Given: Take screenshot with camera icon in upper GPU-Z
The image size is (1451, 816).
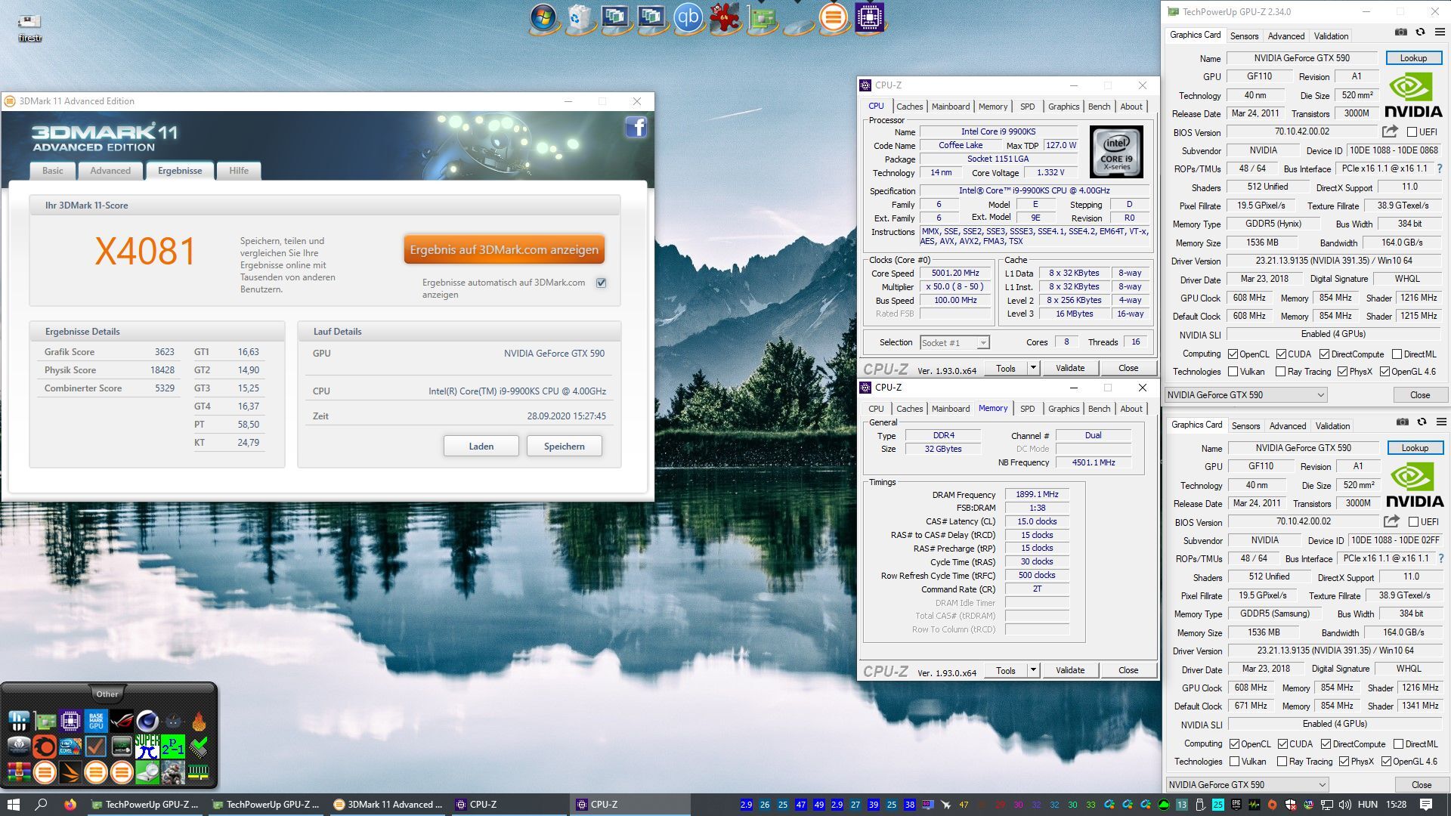Looking at the screenshot, I should point(1400,32).
